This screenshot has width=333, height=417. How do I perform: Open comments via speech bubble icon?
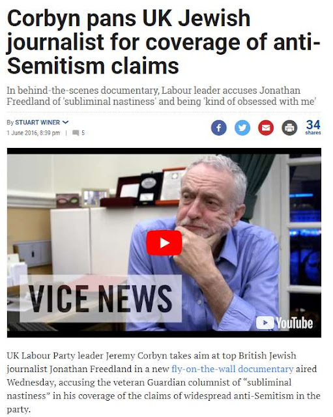tap(76, 133)
